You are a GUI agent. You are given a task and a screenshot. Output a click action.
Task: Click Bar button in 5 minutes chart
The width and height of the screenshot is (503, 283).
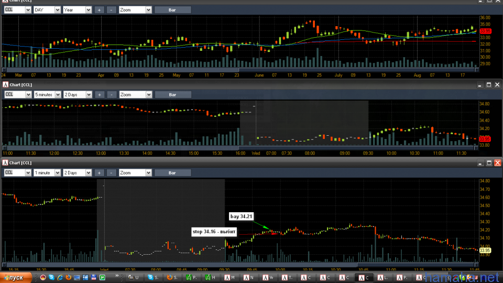point(172,95)
